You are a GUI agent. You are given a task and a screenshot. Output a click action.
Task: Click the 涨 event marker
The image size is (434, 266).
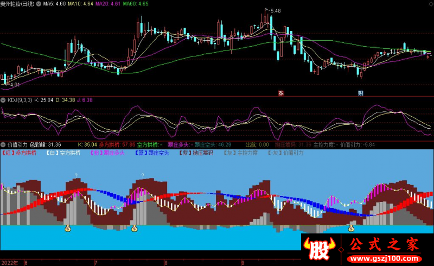click(281, 93)
